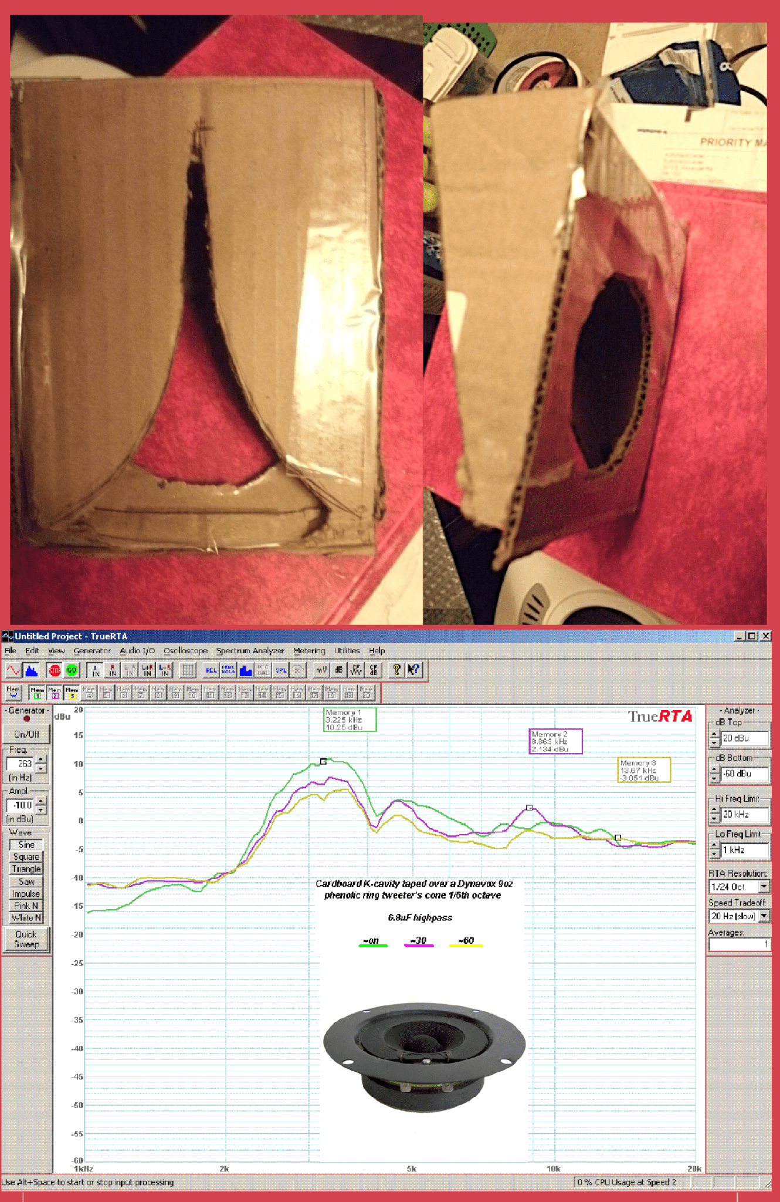The image size is (780, 1202).
Task: Select the mV units icon
Action: tap(321, 670)
